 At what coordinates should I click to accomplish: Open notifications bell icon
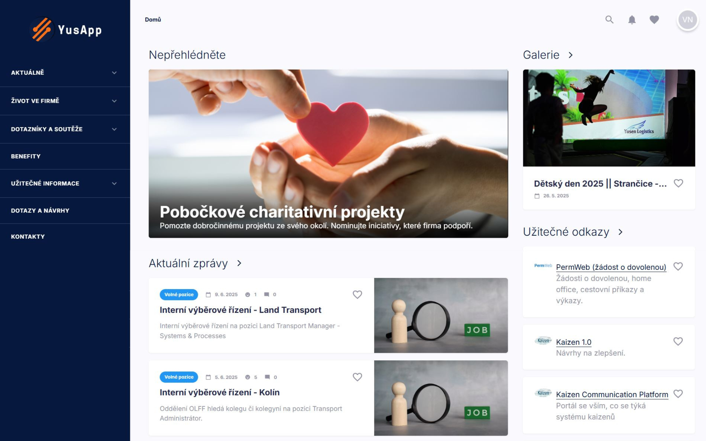[x=632, y=20]
